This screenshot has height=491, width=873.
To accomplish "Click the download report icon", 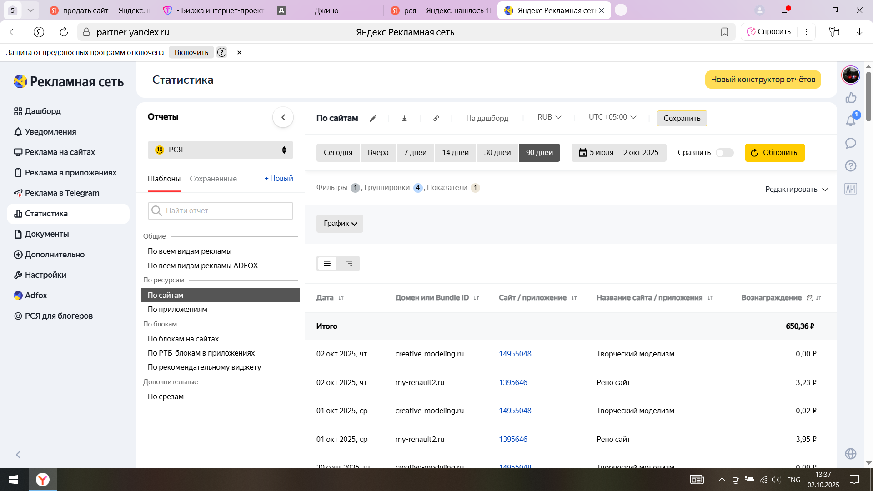I will click(x=404, y=119).
